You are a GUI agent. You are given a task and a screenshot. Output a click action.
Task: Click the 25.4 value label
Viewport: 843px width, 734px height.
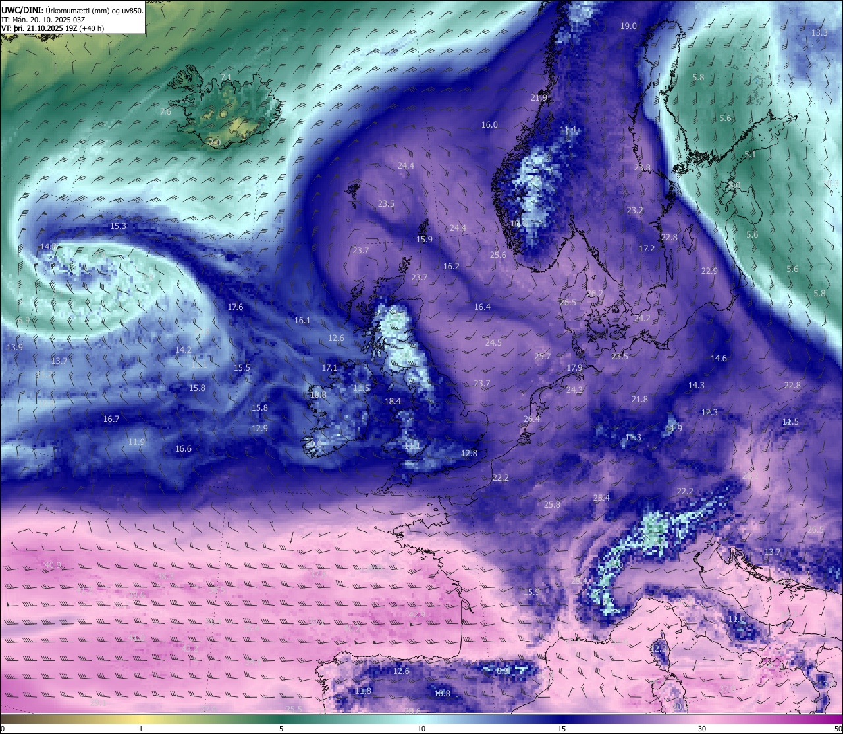click(x=601, y=498)
